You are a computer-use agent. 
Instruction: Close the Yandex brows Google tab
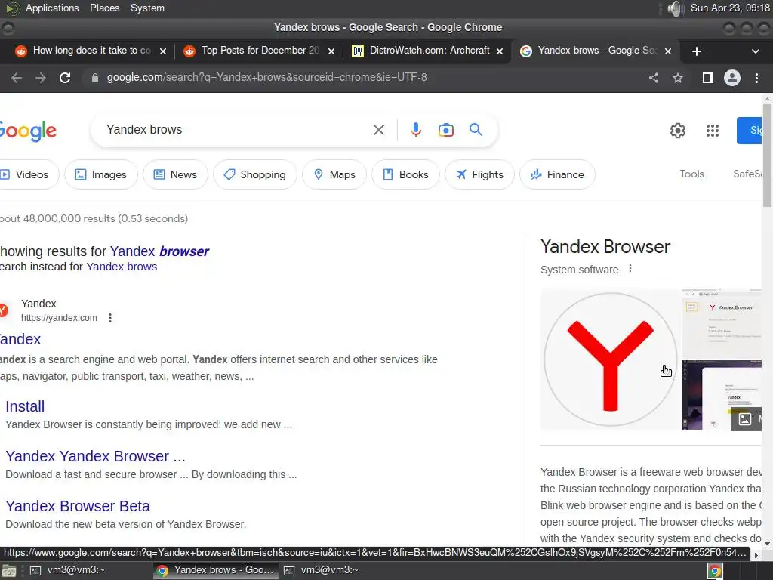click(x=668, y=51)
